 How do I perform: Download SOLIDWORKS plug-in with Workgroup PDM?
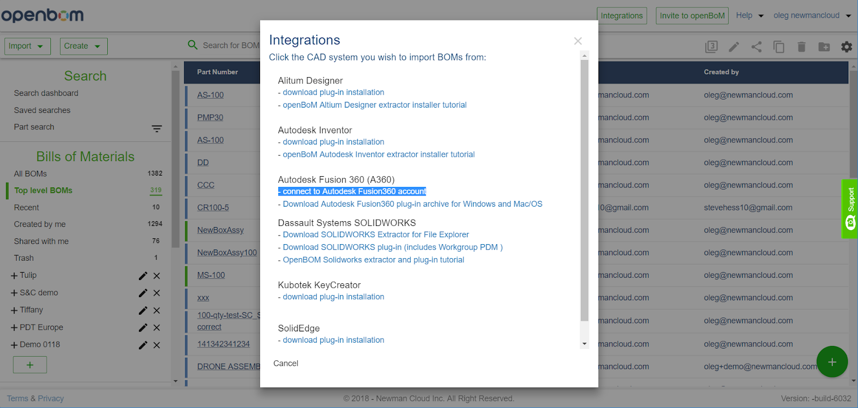click(x=393, y=247)
